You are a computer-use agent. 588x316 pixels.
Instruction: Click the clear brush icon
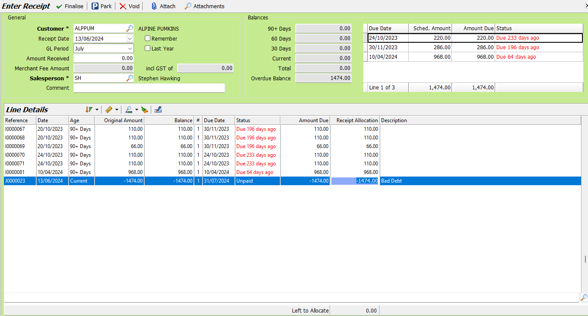click(144, 110)
